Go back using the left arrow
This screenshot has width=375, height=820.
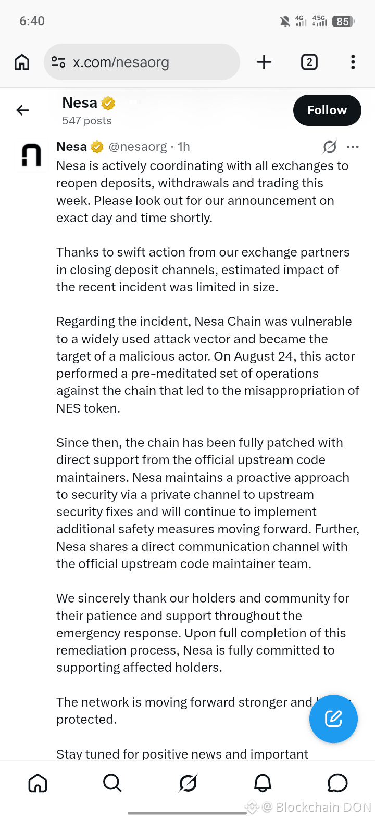[22, 110]
